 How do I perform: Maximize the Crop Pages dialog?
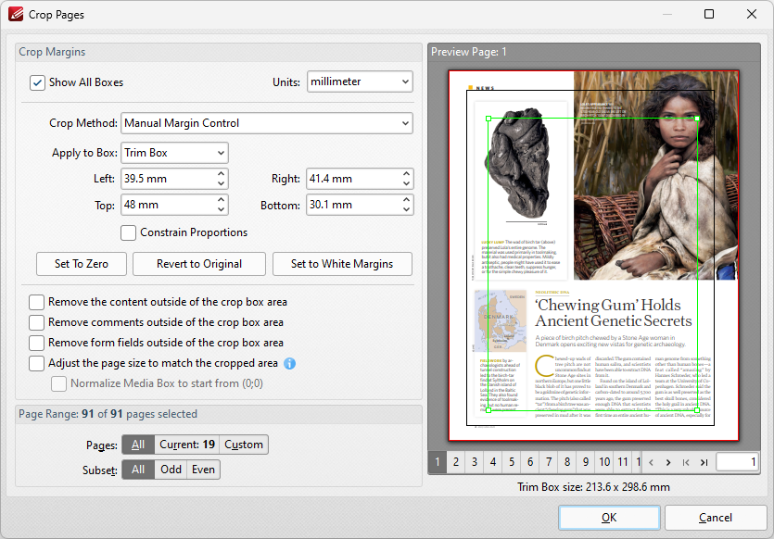tap(709, 14)
